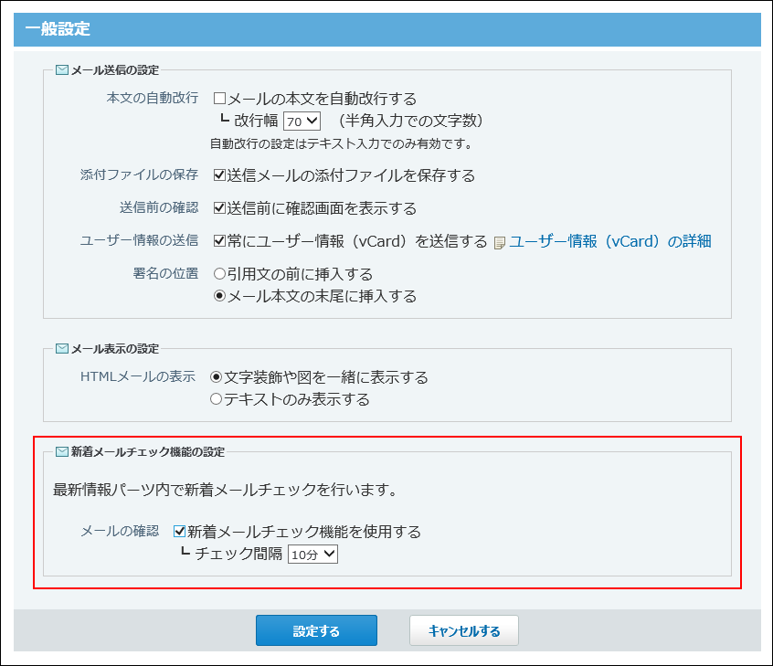Click the （半角入力での文字数） hint text

click(410, 121)
